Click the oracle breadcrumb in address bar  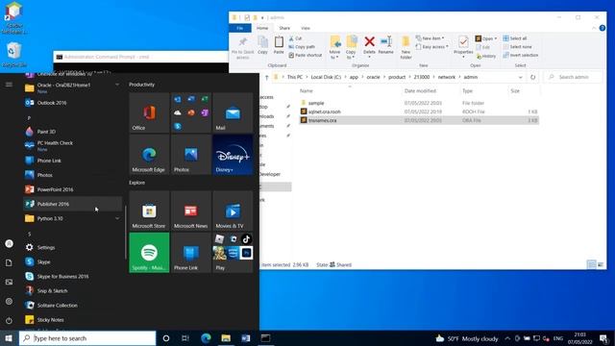pyautogui.click(x=373, y=77)
